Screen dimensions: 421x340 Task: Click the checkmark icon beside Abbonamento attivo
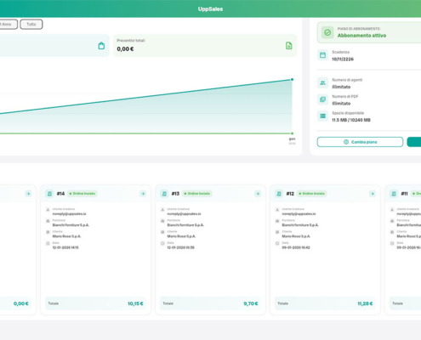click(327, 32)
